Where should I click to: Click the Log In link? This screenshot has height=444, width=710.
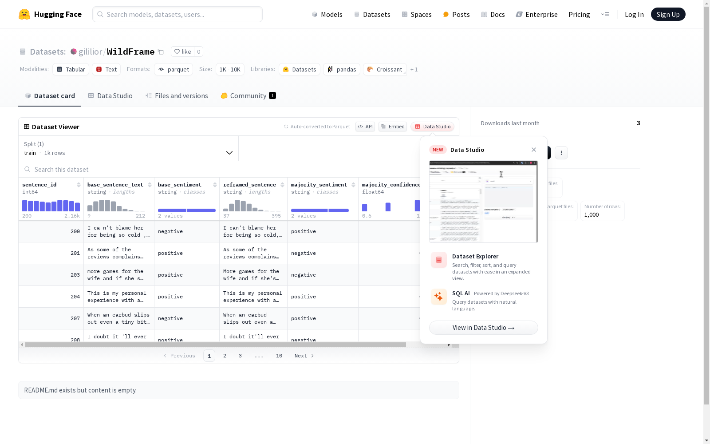click(634, 14)
